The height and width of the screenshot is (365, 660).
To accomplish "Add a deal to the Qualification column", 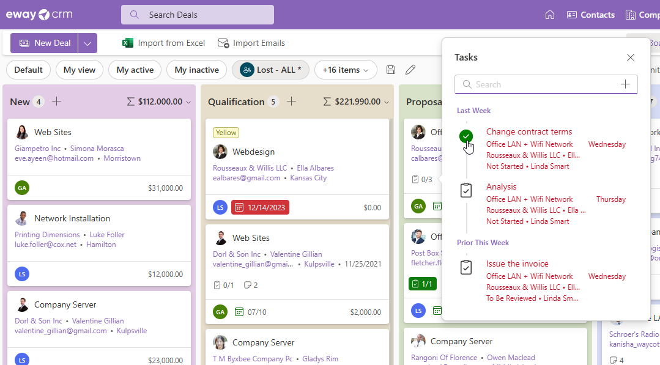I will 291,101.
